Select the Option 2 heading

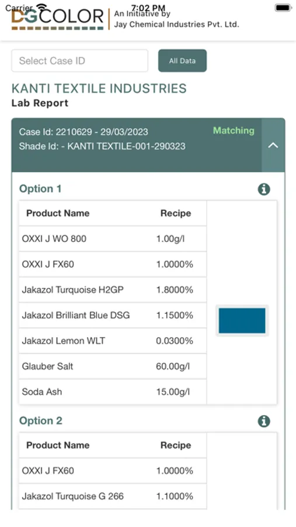point(40,421)
